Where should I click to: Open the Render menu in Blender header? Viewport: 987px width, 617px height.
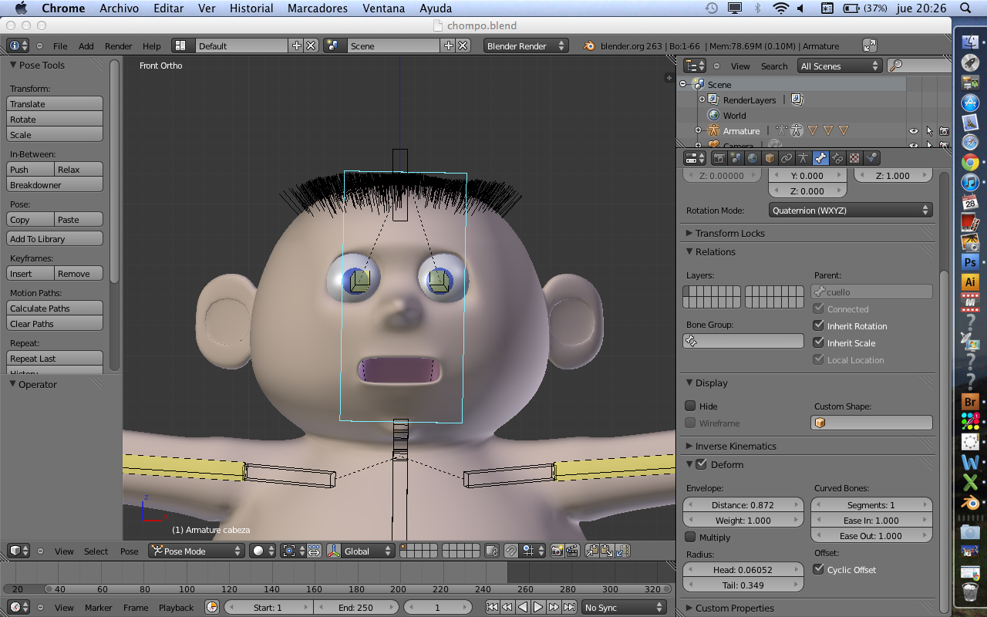tap(118, 46)
